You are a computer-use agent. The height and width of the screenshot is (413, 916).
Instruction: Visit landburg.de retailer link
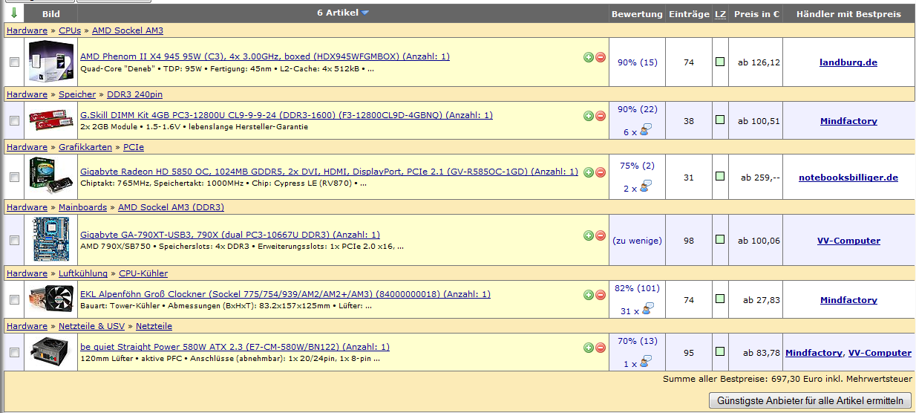(848, 62)
